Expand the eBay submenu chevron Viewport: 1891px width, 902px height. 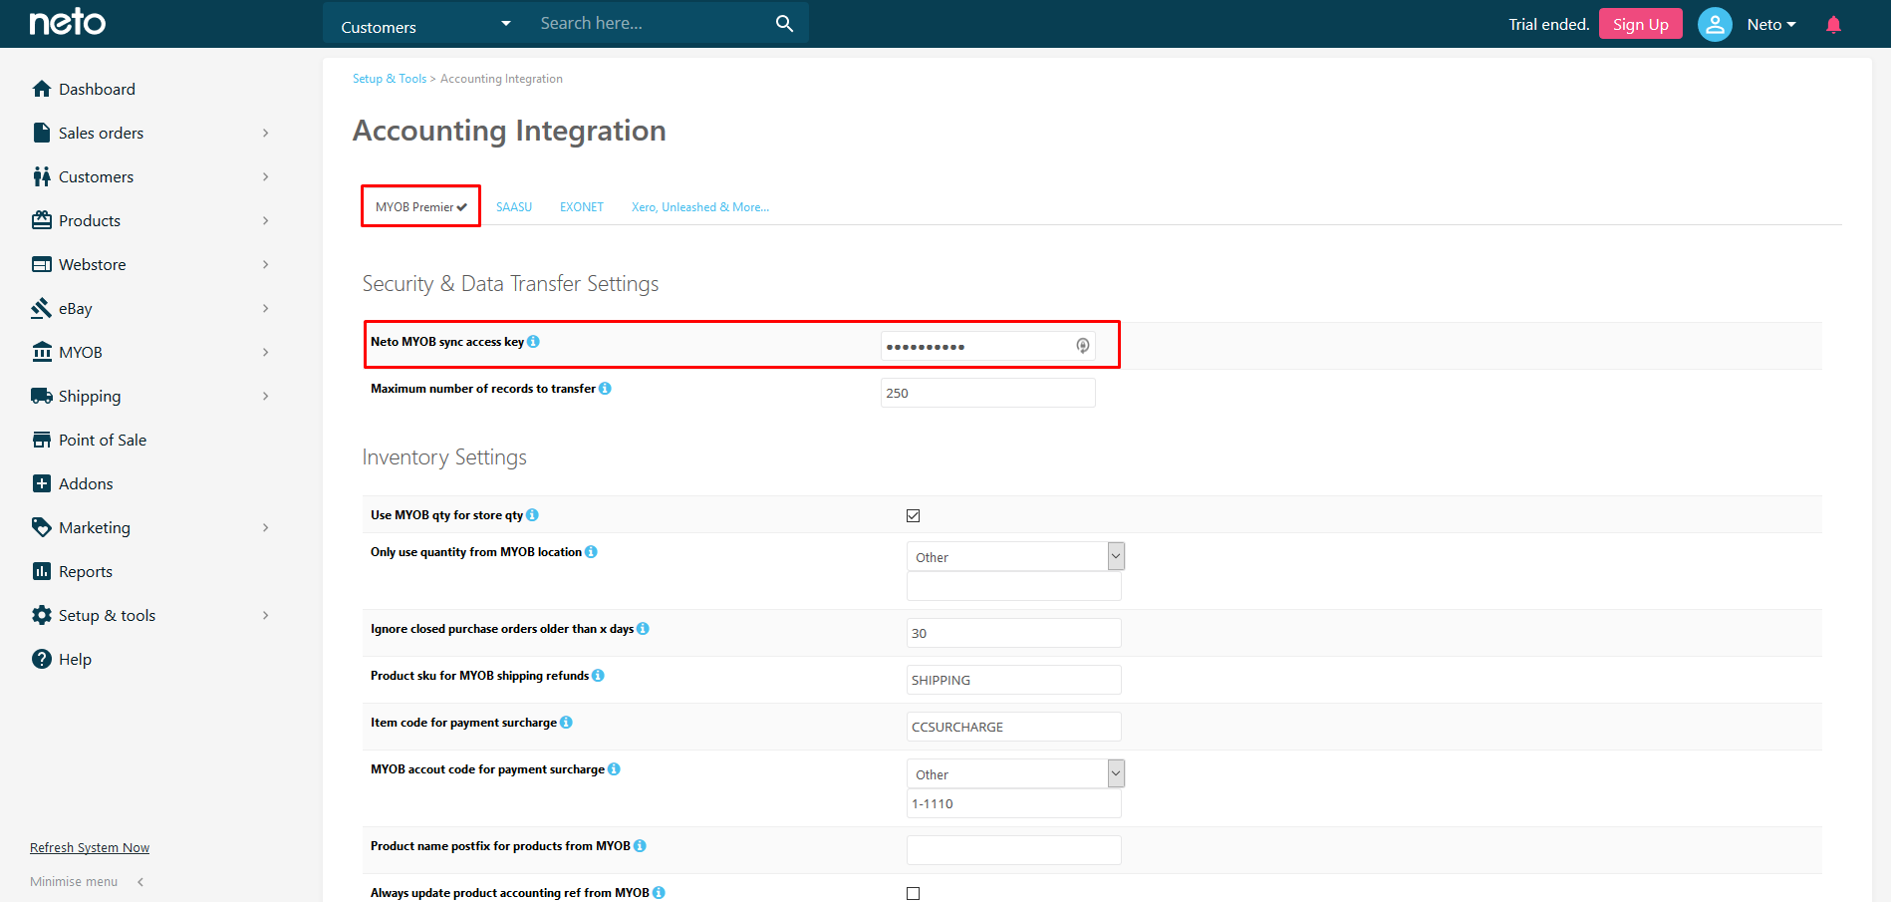tap(265, 308)
